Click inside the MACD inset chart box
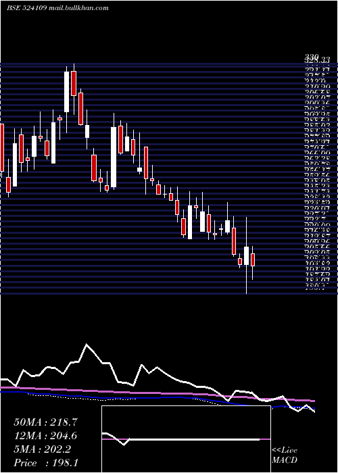Viewport: 338px width, 473px height. 186,439
